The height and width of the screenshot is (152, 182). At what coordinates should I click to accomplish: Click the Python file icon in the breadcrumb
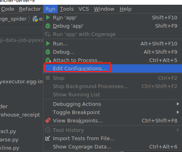pyautogui.click(x=35, y=19)
